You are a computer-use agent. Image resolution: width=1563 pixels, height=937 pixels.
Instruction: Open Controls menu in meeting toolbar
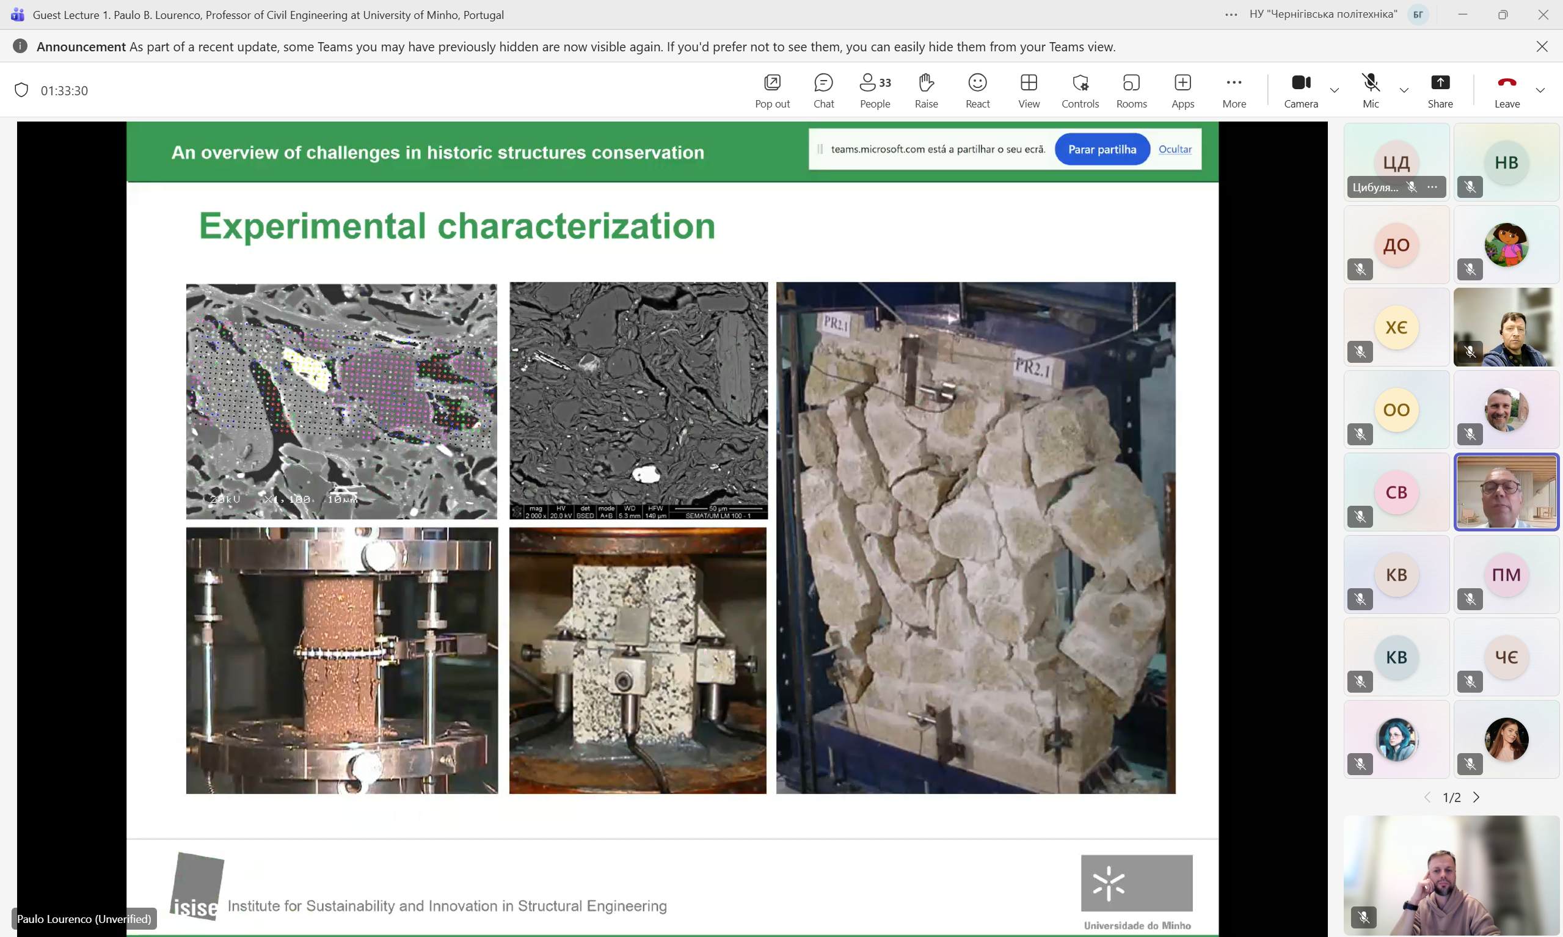[1079, 90]
